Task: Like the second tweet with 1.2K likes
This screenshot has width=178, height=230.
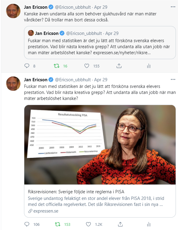Action: (88, 224)
